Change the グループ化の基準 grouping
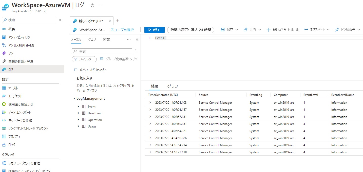363x172 pixels. 119,59
